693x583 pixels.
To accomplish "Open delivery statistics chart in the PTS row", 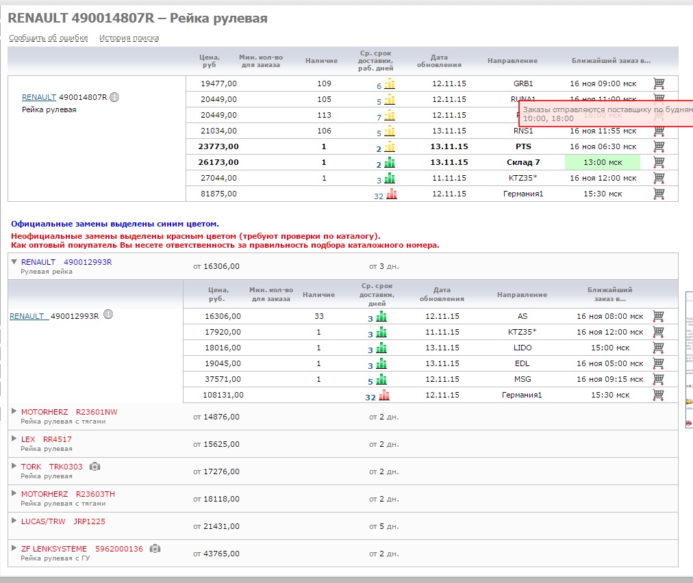I will tap(390, 146).
